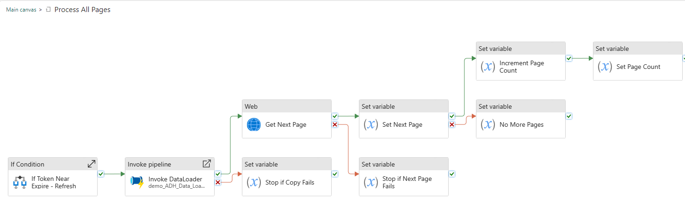Image resolution: width=685 pixels, height=204 pixels.
Task: Click the Set Next Page variable icon
Action: [371, 124]
